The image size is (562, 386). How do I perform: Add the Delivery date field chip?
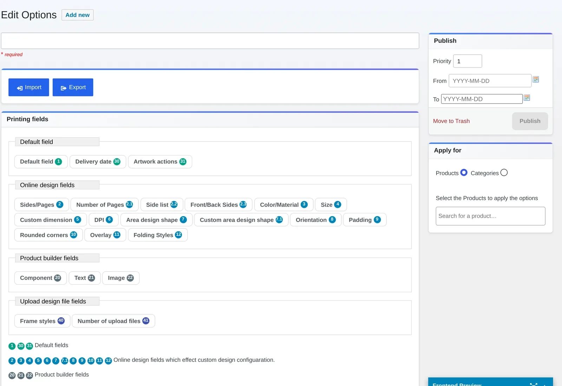click(98, 162)
